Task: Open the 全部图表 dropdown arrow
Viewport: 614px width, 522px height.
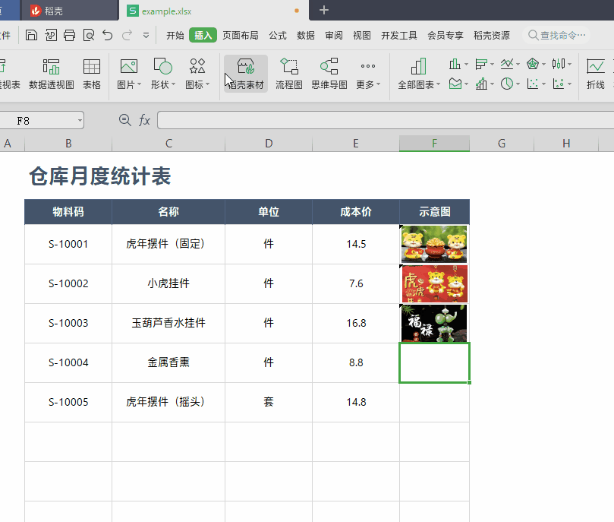Action: [x=438, y=84]
